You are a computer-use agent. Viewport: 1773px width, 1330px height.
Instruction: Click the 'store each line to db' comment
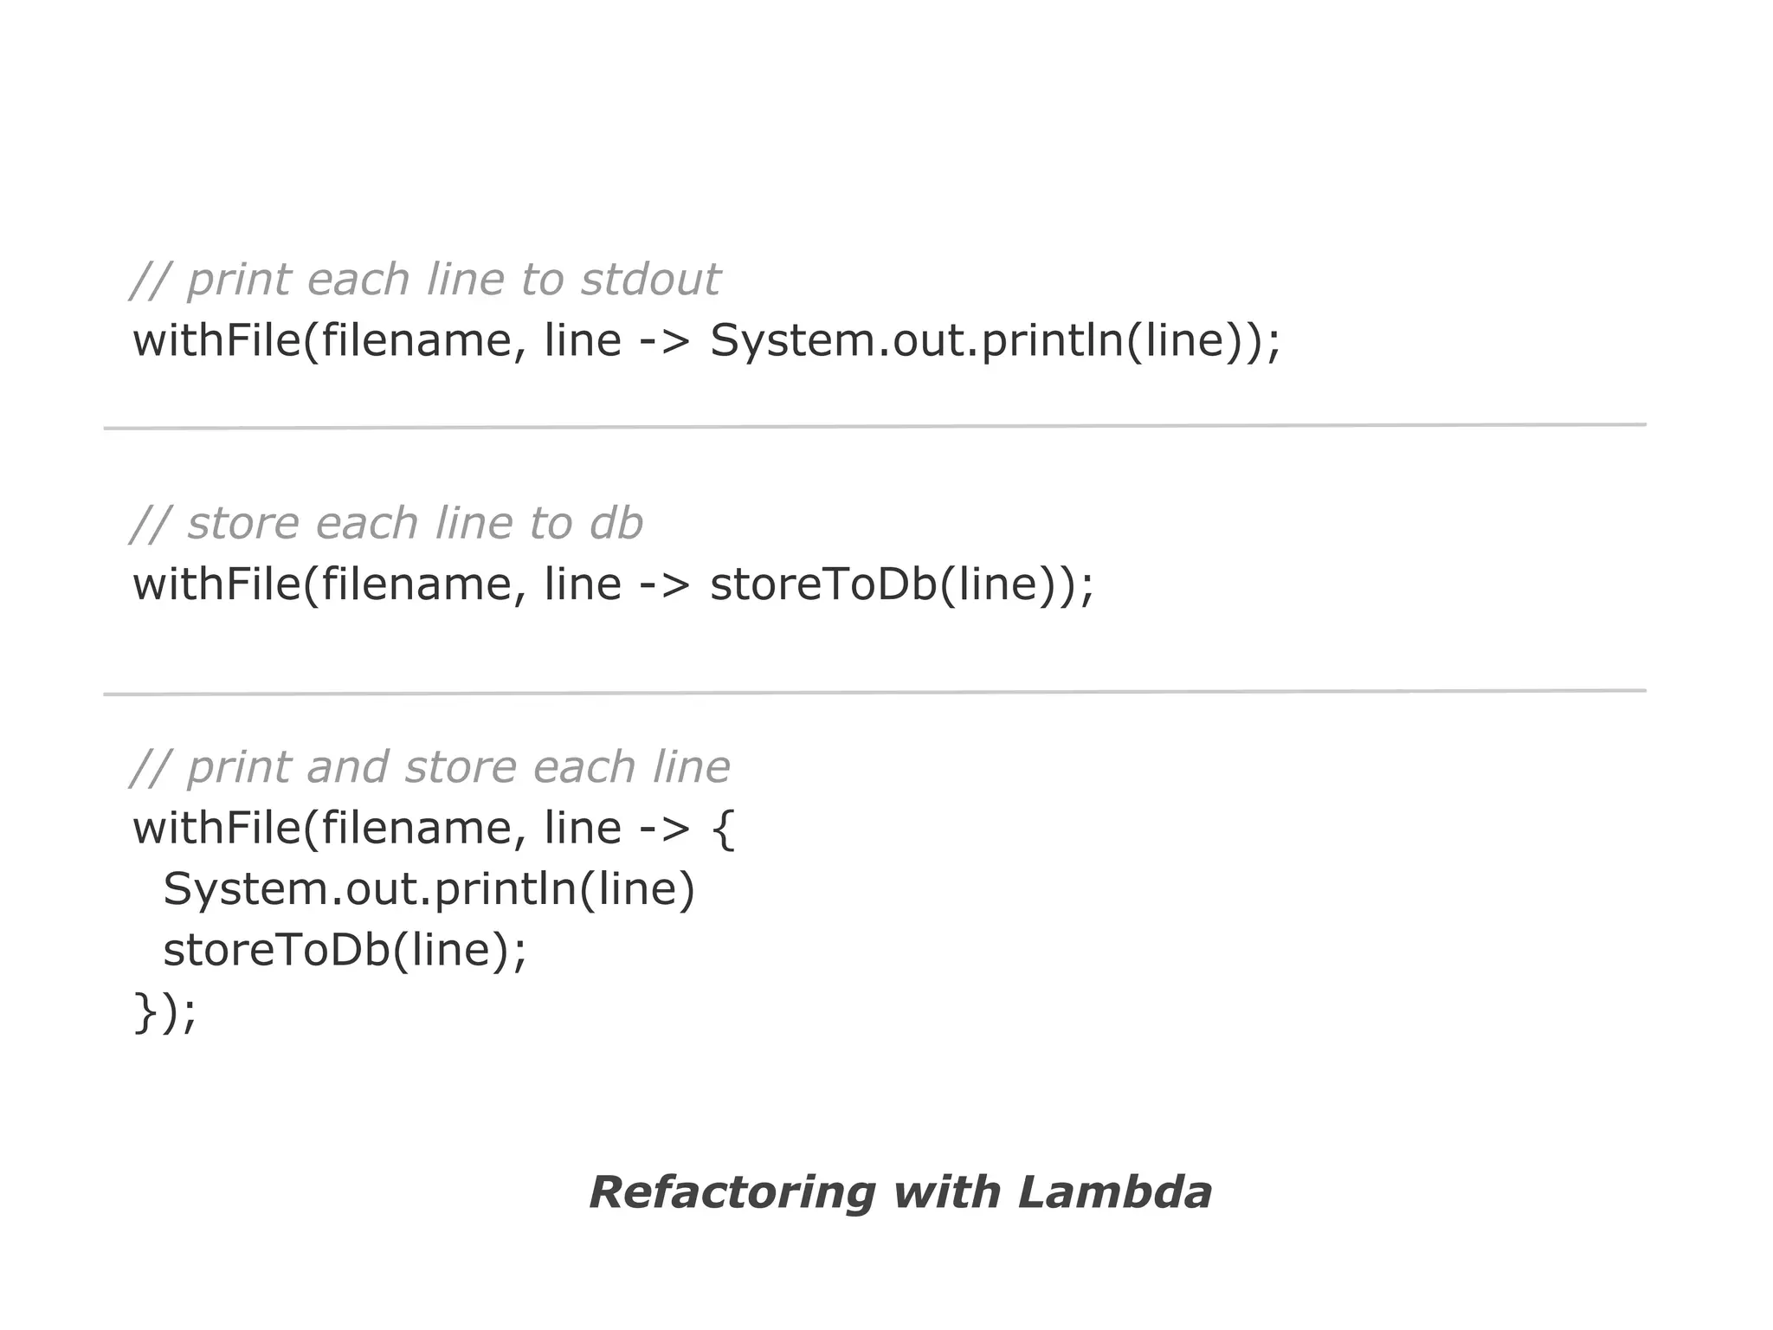[387, 524]
